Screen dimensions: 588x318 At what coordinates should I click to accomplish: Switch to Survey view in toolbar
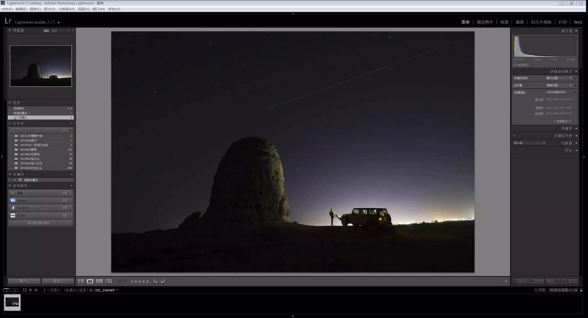108,281
